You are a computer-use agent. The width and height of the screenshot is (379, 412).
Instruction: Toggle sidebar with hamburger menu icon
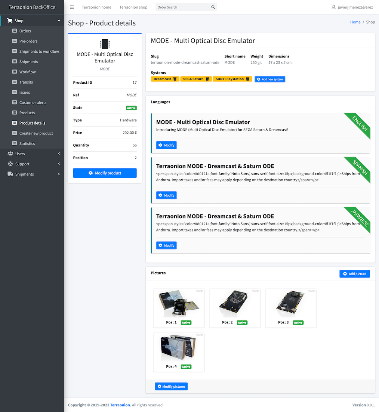click(72, 7)
